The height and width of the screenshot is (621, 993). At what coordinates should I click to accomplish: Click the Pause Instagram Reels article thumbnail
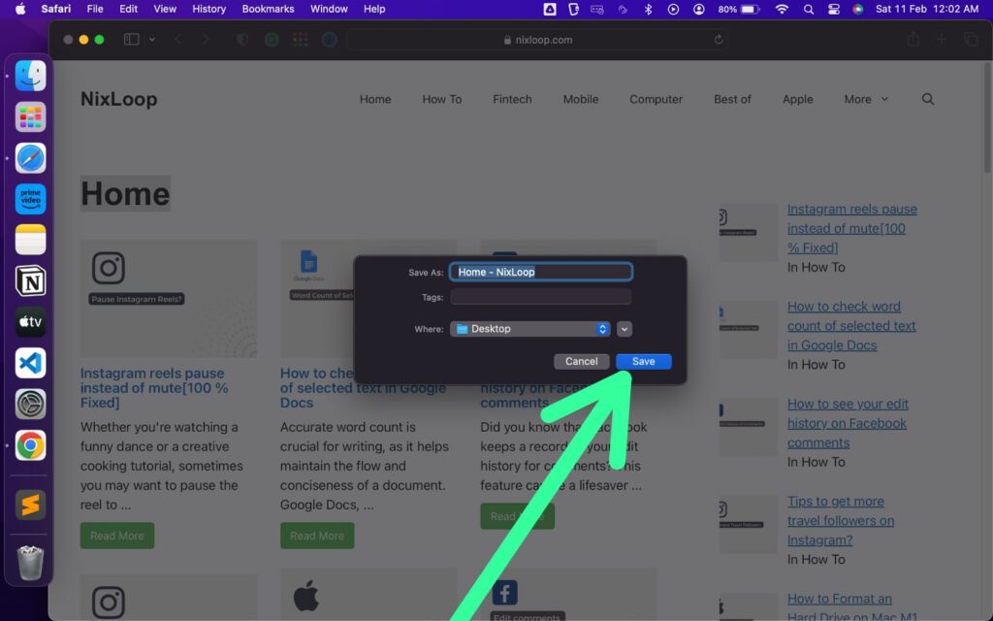point(169,299)
